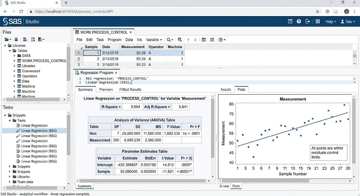
Task: Switch to the Previem tab
Action: [106, 89]
